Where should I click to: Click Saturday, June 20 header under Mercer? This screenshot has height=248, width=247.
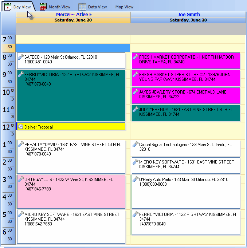point(73,20)
